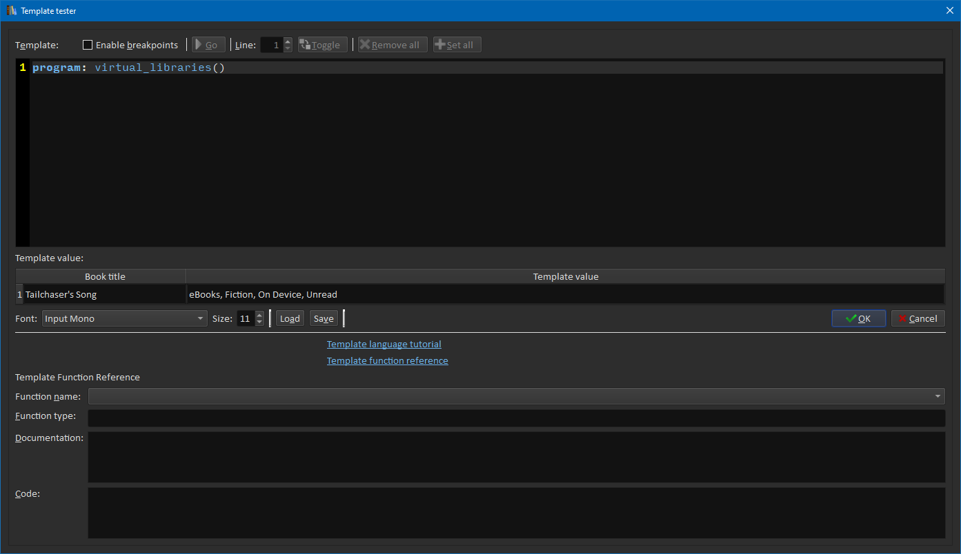This screenshot has height=554, width=961.
Task: Click the Go button
Action: pyautogui.click(x=208, y=45)
